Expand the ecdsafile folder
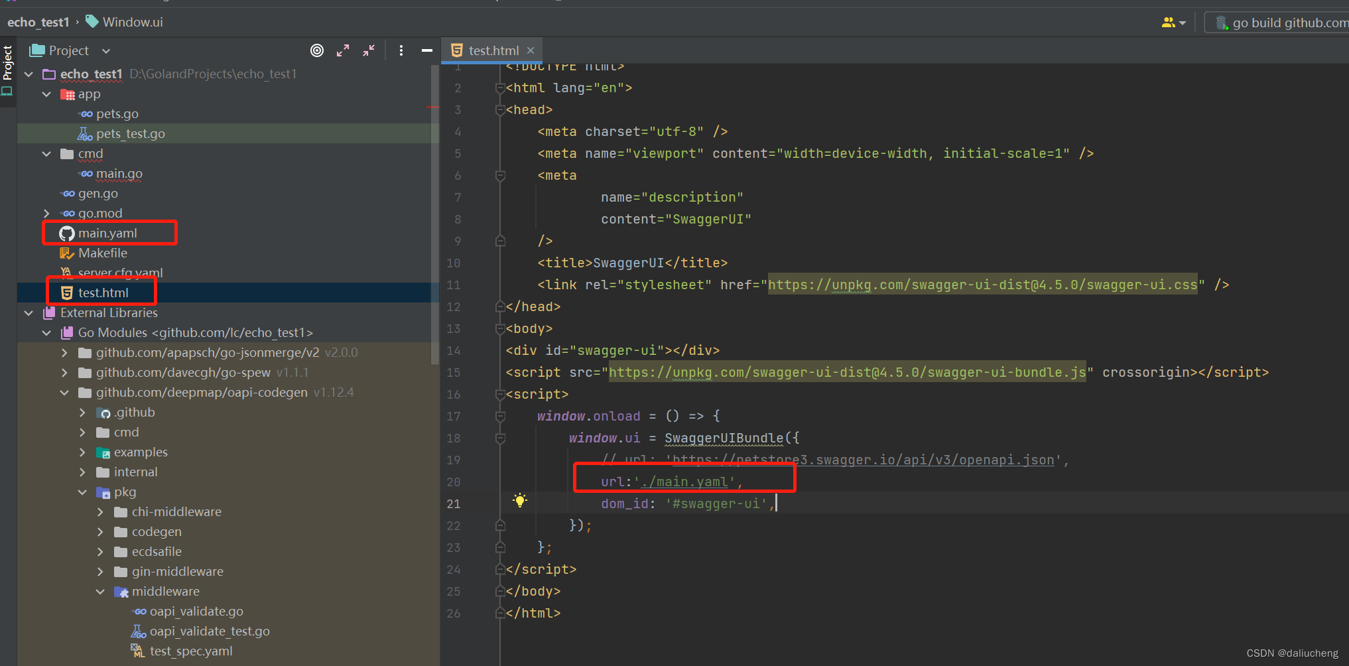The image size is (1349, 666). (100, 552)
